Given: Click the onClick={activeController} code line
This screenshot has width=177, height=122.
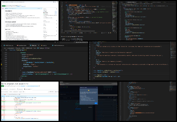Looking at the screenshot, I should pos(32,59).
